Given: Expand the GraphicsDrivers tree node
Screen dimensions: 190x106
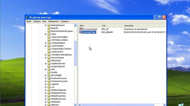Looking at the screenshot, I should click(45, 64).
